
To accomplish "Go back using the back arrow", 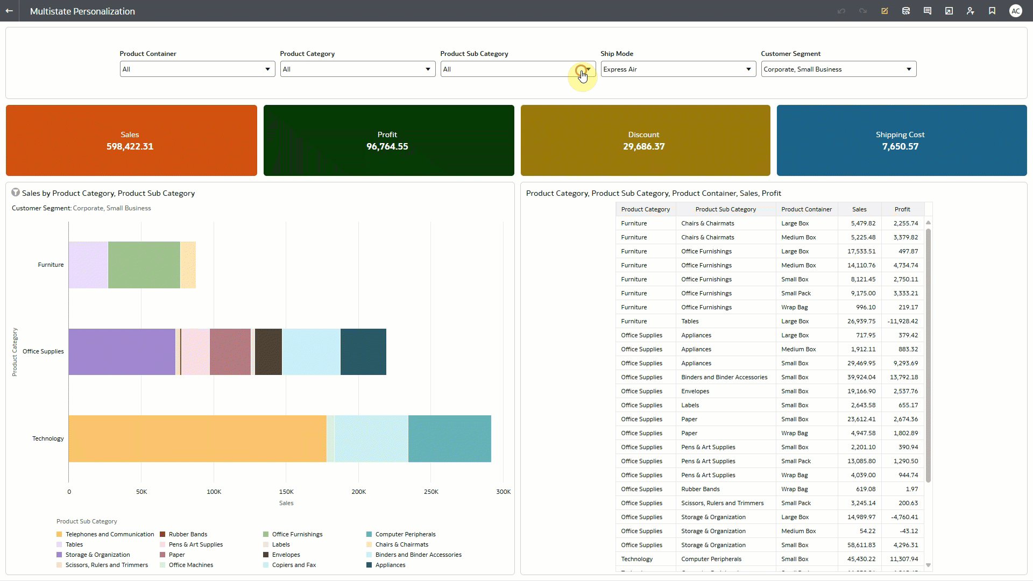I will point(9,11).
